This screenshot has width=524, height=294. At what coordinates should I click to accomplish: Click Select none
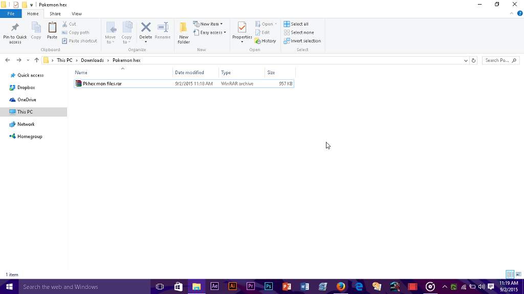point(299,32)
